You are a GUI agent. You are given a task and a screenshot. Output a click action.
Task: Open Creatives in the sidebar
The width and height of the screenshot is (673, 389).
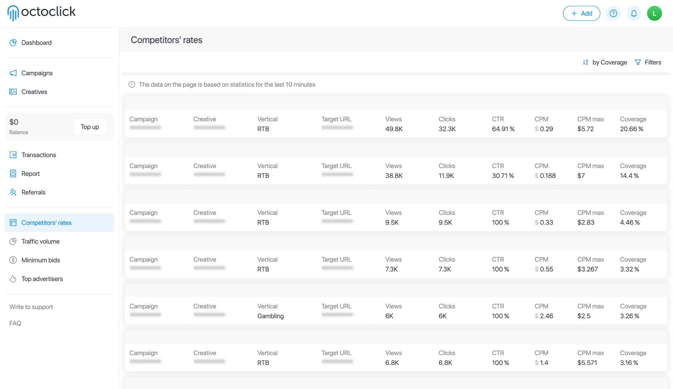click(x=59, y=92)
